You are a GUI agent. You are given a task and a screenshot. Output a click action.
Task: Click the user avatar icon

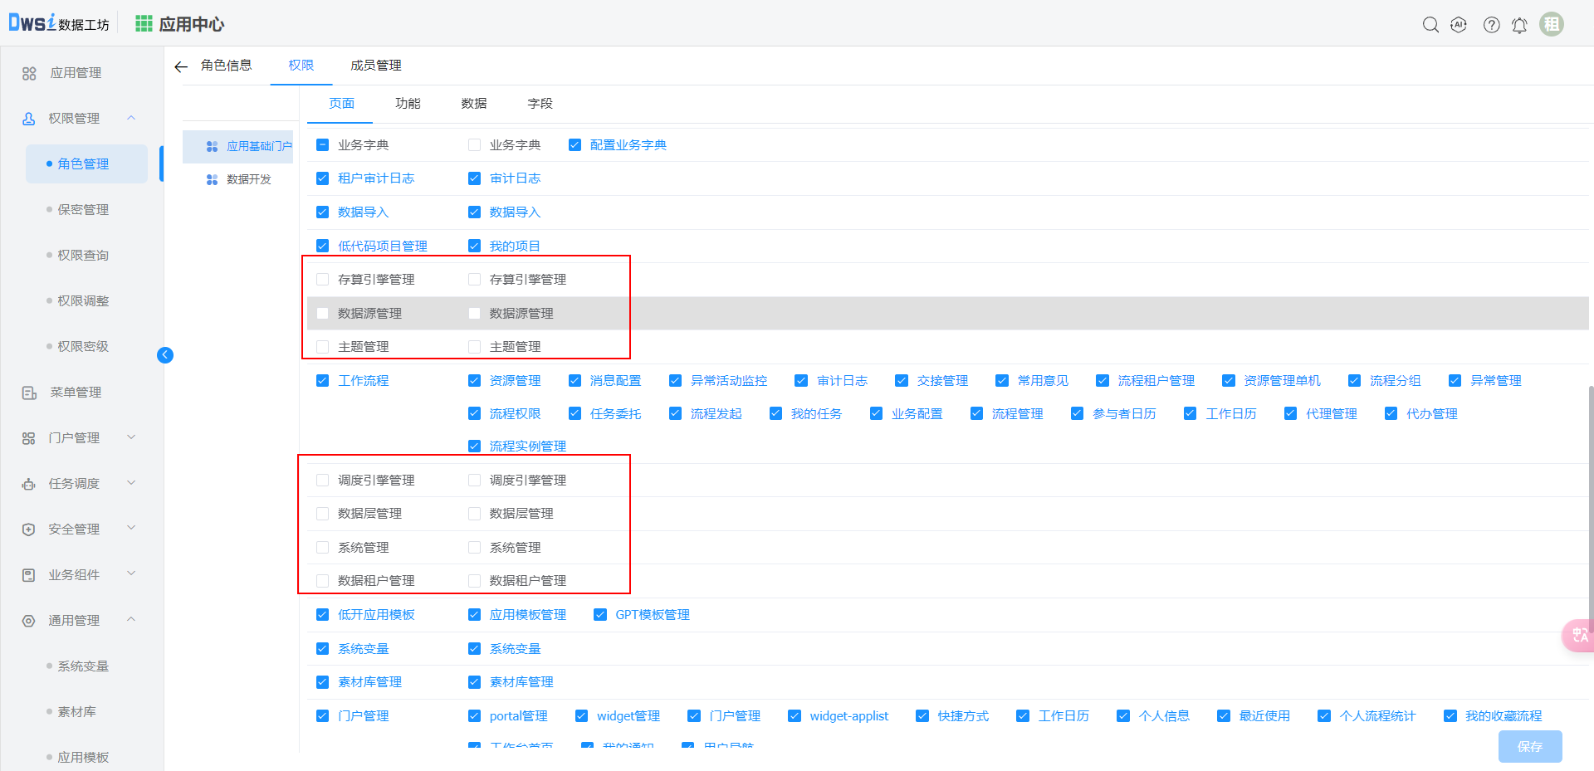pyautogui.click(x=1551, y=24)
